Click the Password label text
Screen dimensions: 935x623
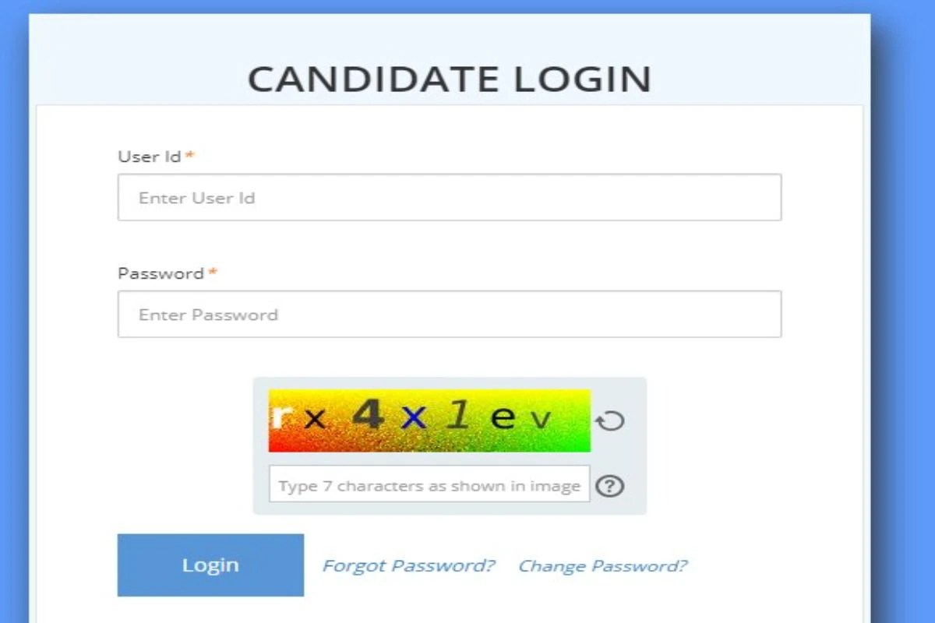(x=161, y=273)
